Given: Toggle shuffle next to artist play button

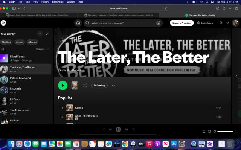Looking at the screenshot, I should tap(84, 85).
